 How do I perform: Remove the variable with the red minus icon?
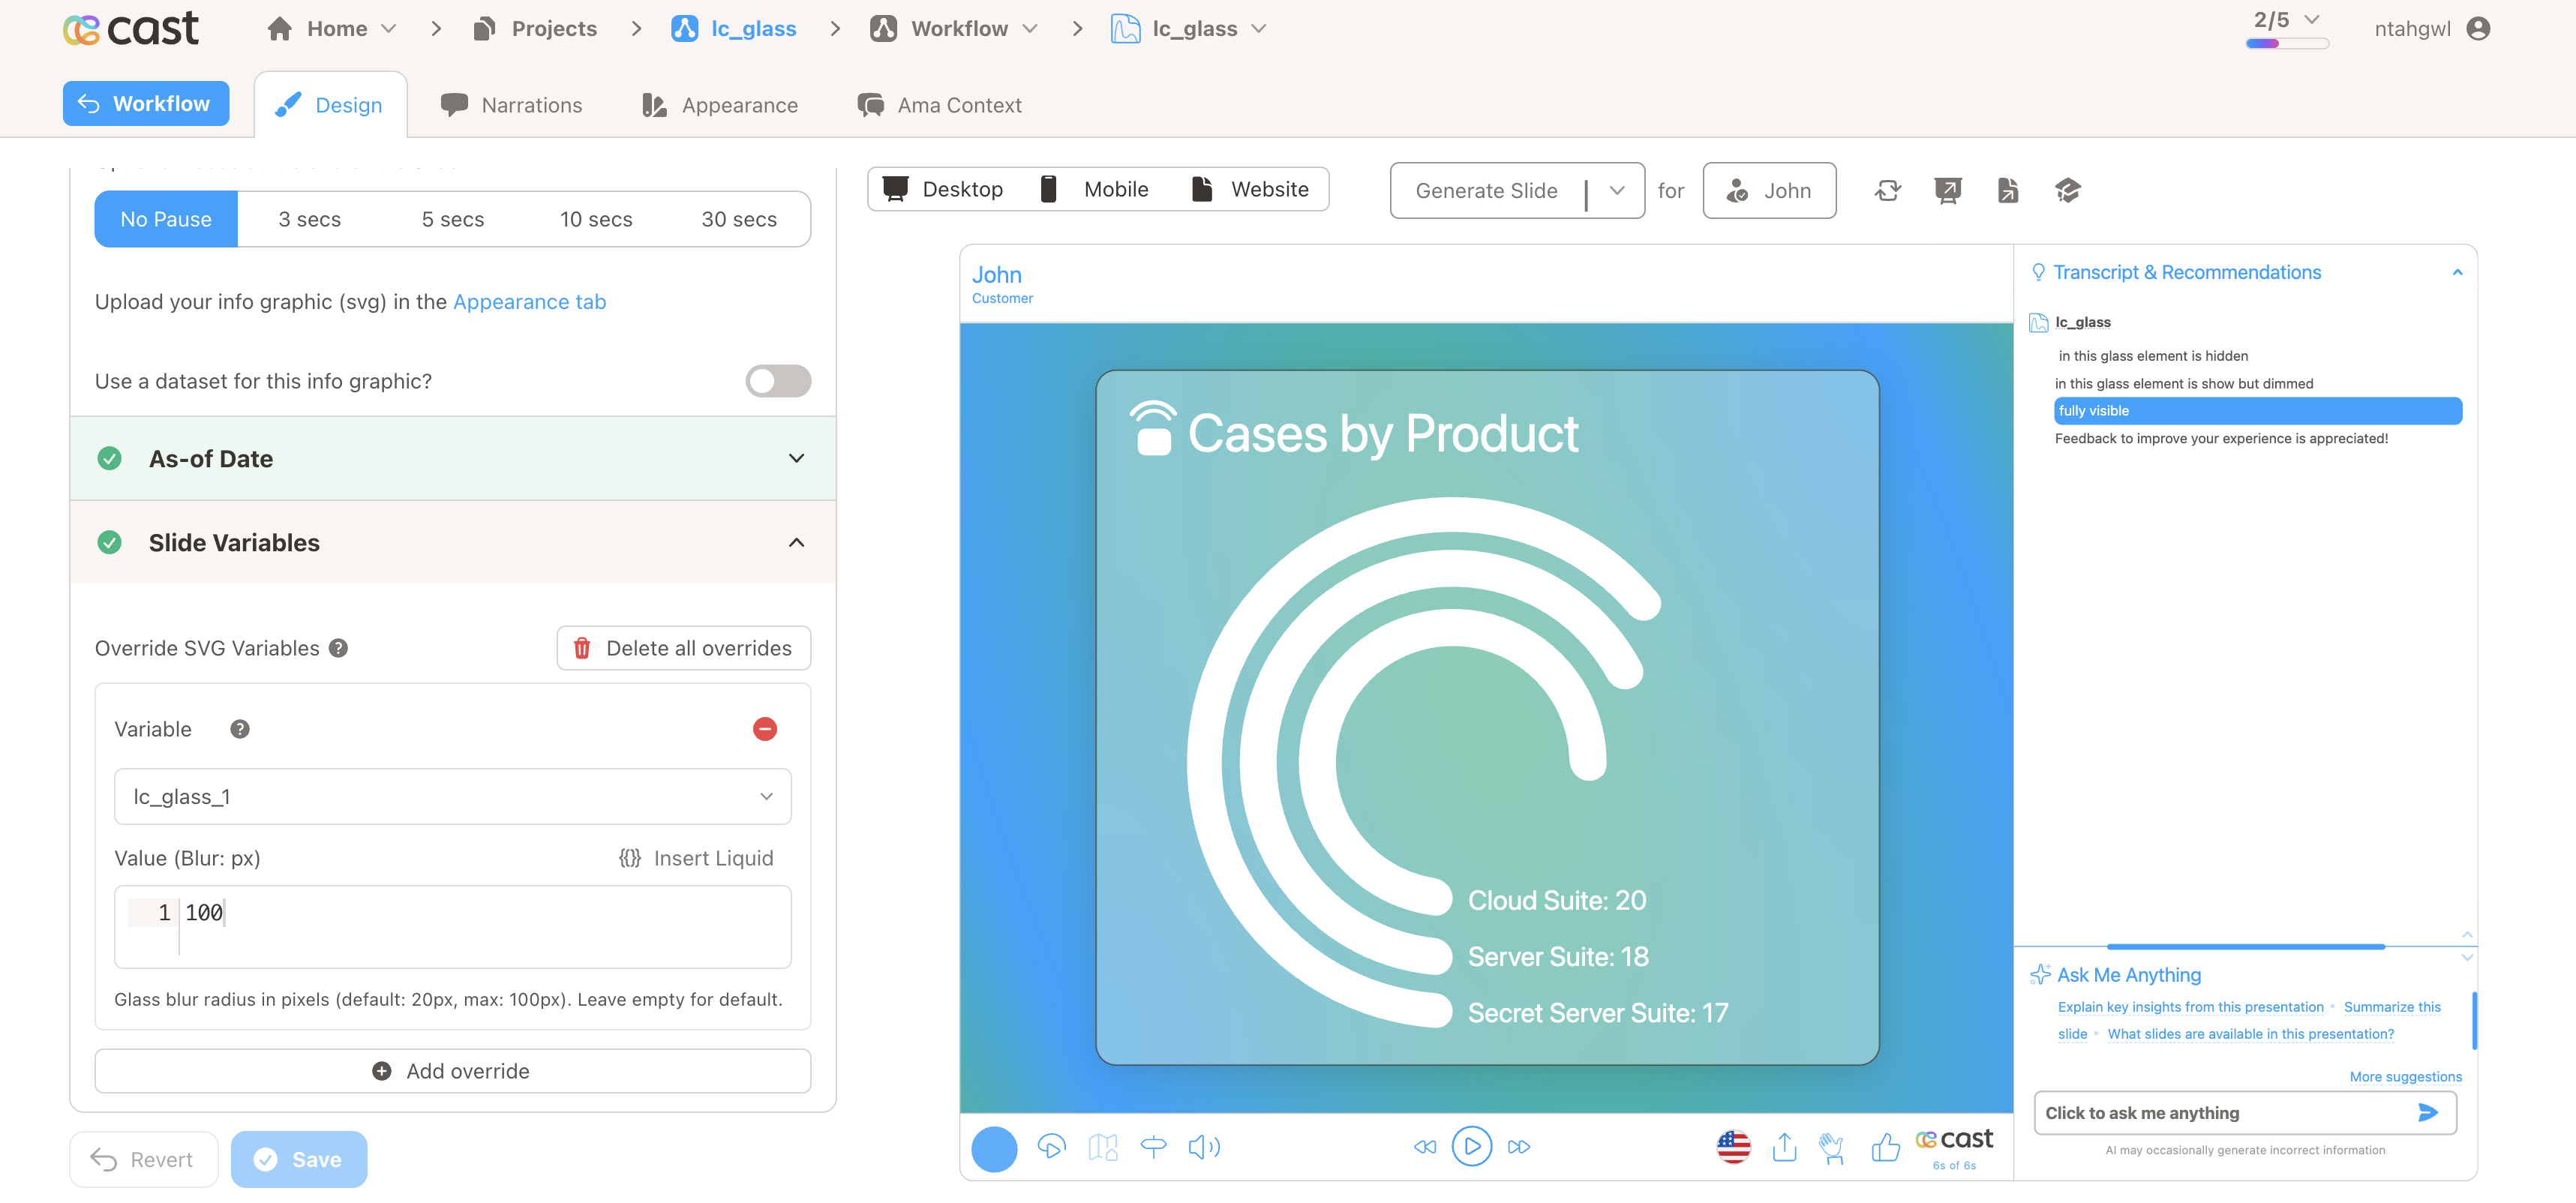[x=765, y=729]
